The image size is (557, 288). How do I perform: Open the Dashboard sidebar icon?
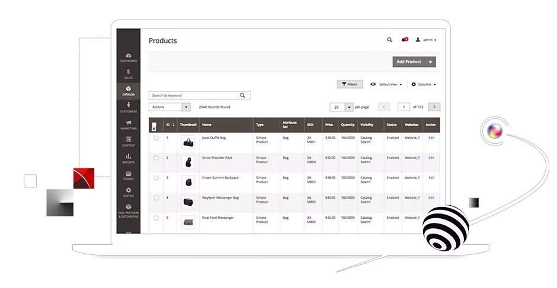pos(129,57)
